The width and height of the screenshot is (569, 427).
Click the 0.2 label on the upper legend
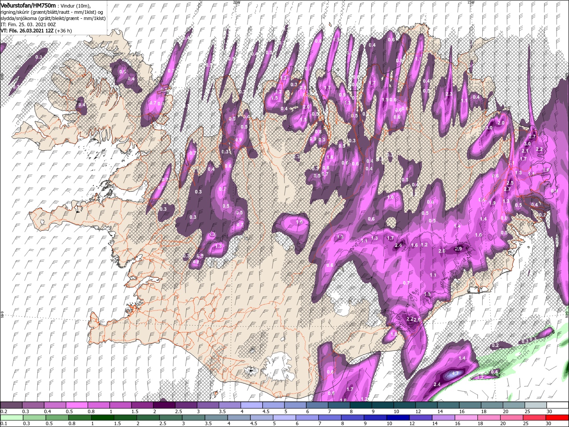click(4, 411)
